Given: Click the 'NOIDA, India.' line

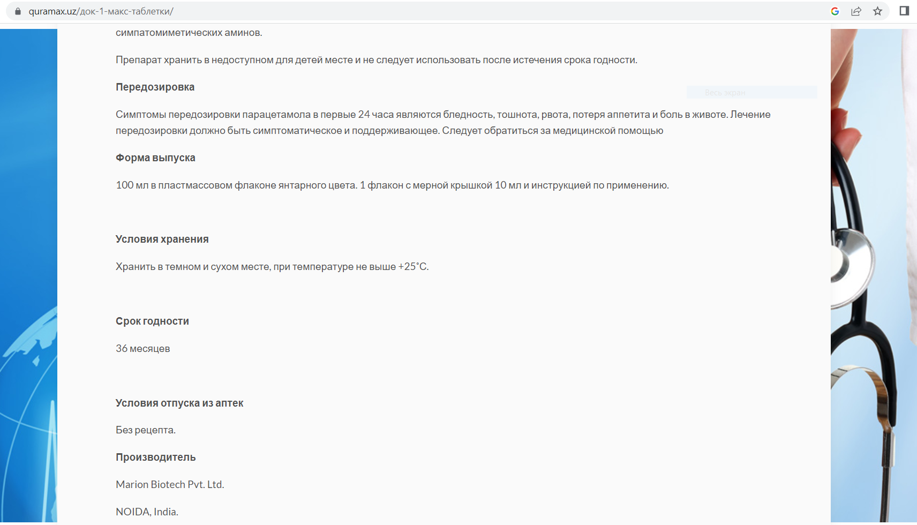Looking at the screenshot, I should pyautogui.click(x=147, y=512).
